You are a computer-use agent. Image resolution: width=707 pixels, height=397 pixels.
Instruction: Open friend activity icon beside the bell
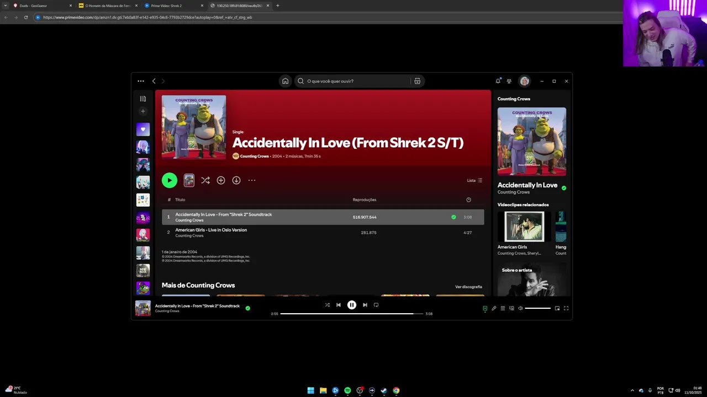point(509,81)
